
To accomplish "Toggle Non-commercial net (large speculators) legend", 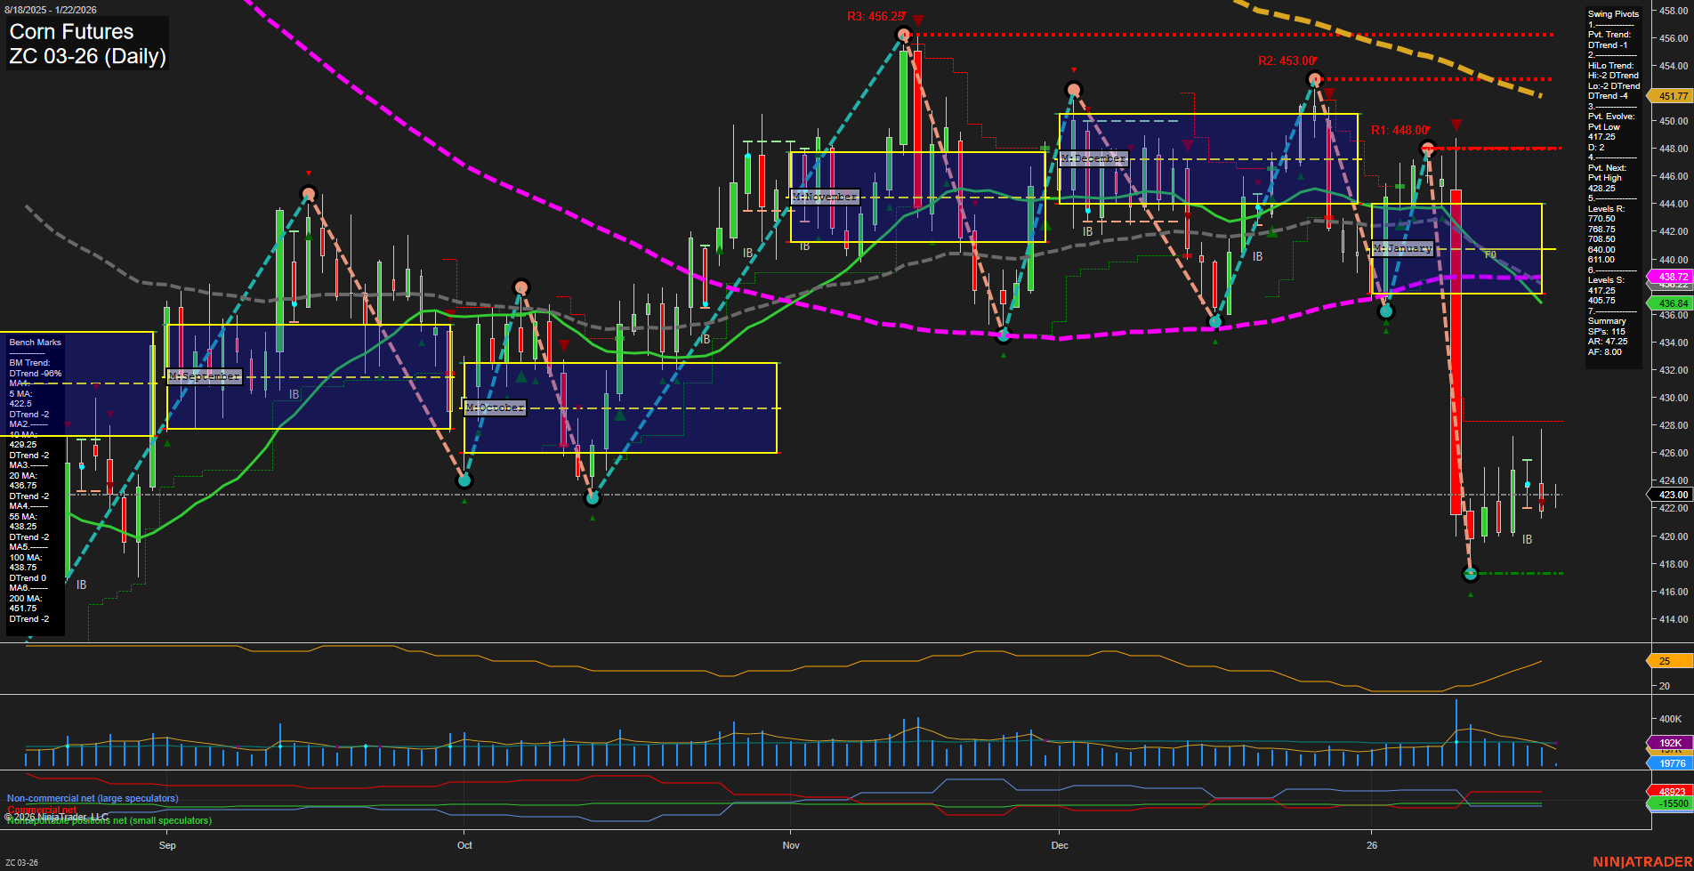I will [92, 799].
